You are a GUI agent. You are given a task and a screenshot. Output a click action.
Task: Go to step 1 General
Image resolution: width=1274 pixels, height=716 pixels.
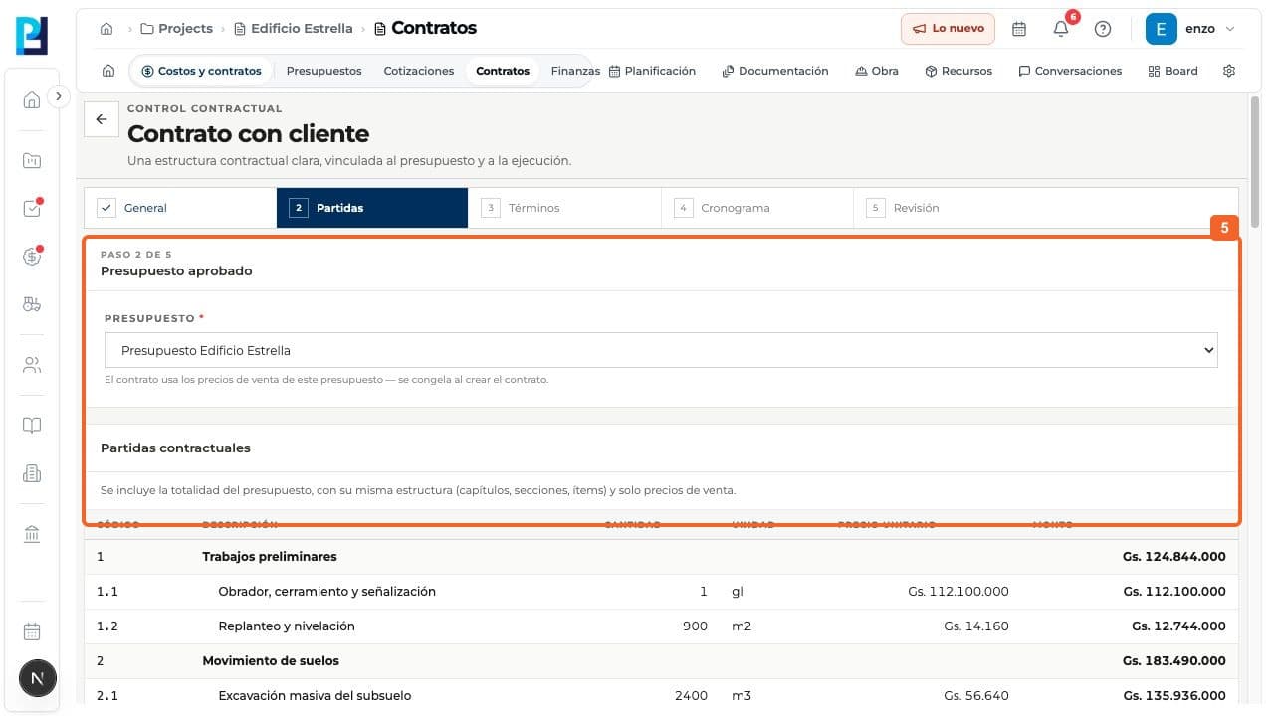tap(180, 208)
